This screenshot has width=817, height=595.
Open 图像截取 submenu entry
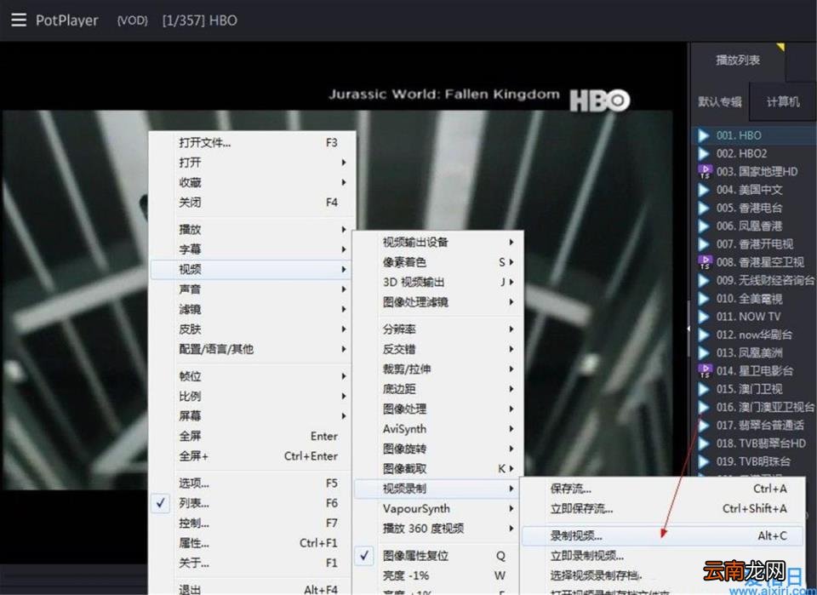pyautogui.click(x=438, y=468)
